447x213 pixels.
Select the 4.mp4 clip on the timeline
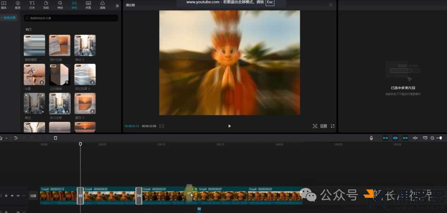pos(222,196)
